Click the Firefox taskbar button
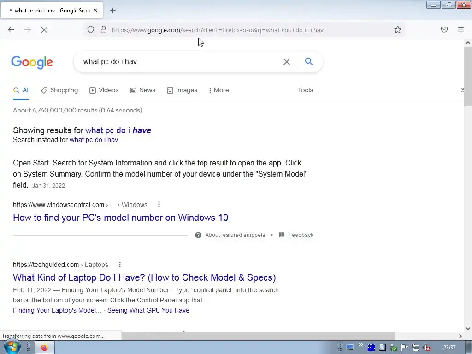This screenshot has height=354, width=472. [x=45, y=348]
